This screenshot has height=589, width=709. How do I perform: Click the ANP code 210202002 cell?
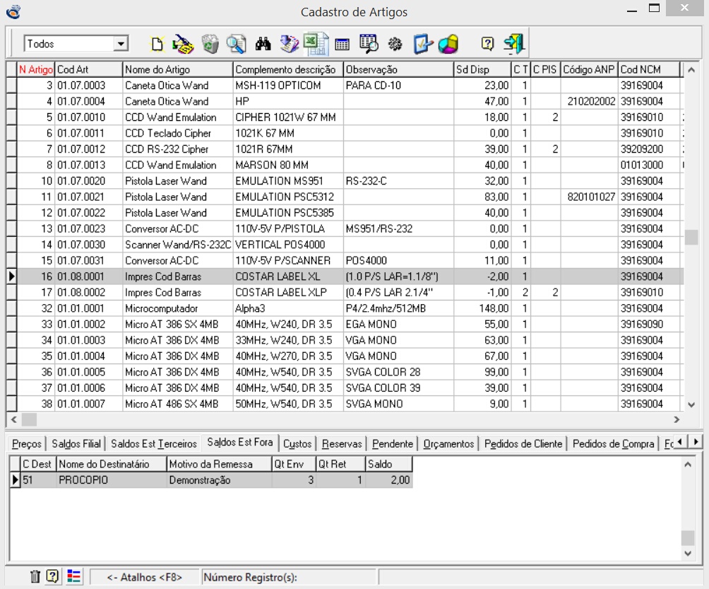pyautogui.click(x=590, y=101)
